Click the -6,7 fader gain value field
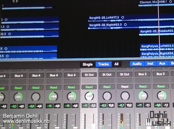Viewport: 174px width, 129px height. 121,105
